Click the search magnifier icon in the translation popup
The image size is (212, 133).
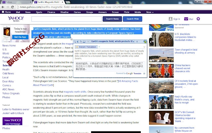tap(75, 42)
